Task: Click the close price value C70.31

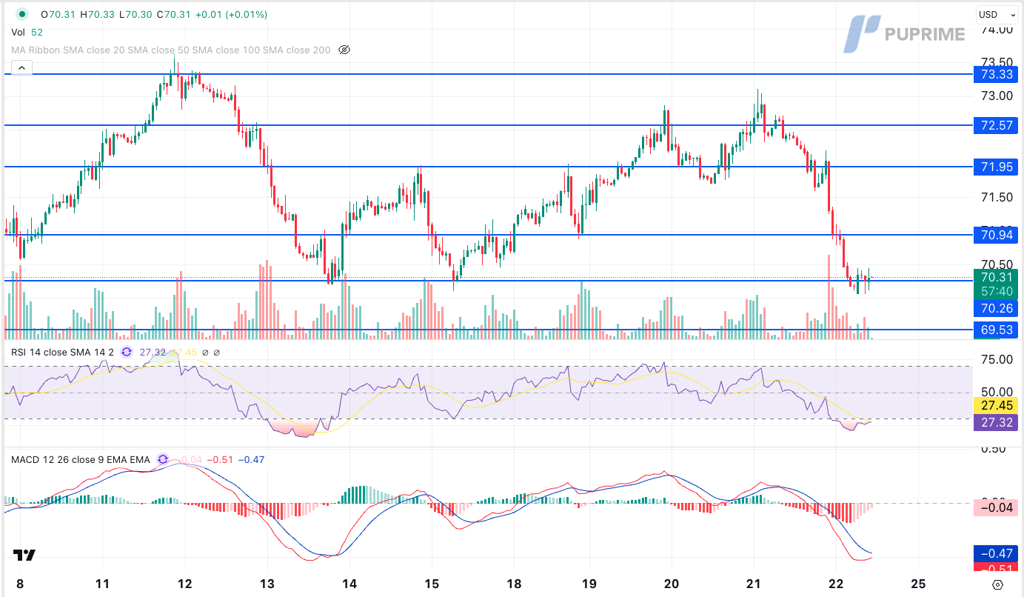Action: click(x=174, y=14)
